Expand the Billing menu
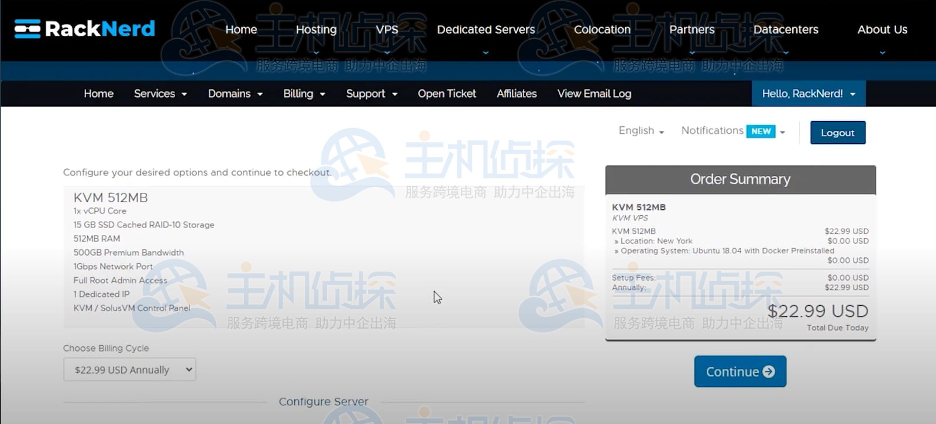 point(304,94)
